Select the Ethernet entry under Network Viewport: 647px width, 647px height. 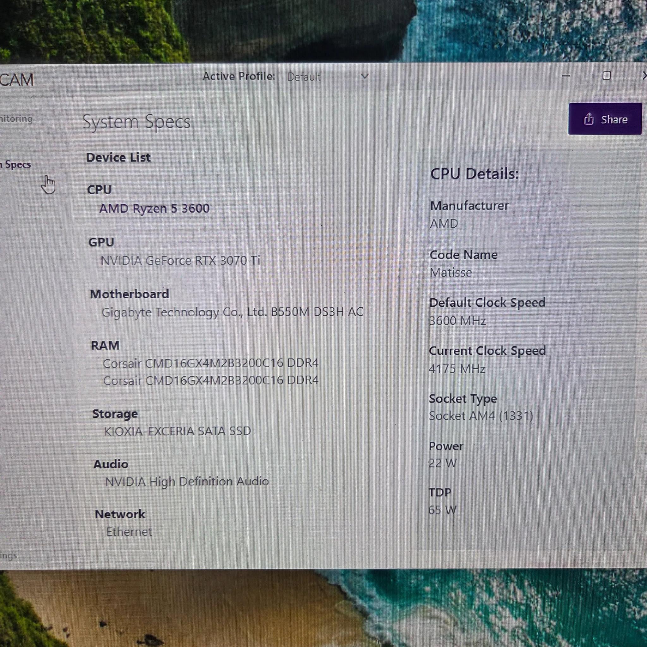tap(129, 532)
